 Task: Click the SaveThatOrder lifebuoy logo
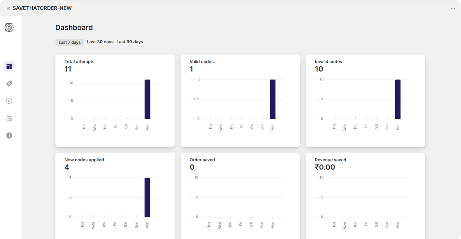pyautogui.click(x=9, y=27)
